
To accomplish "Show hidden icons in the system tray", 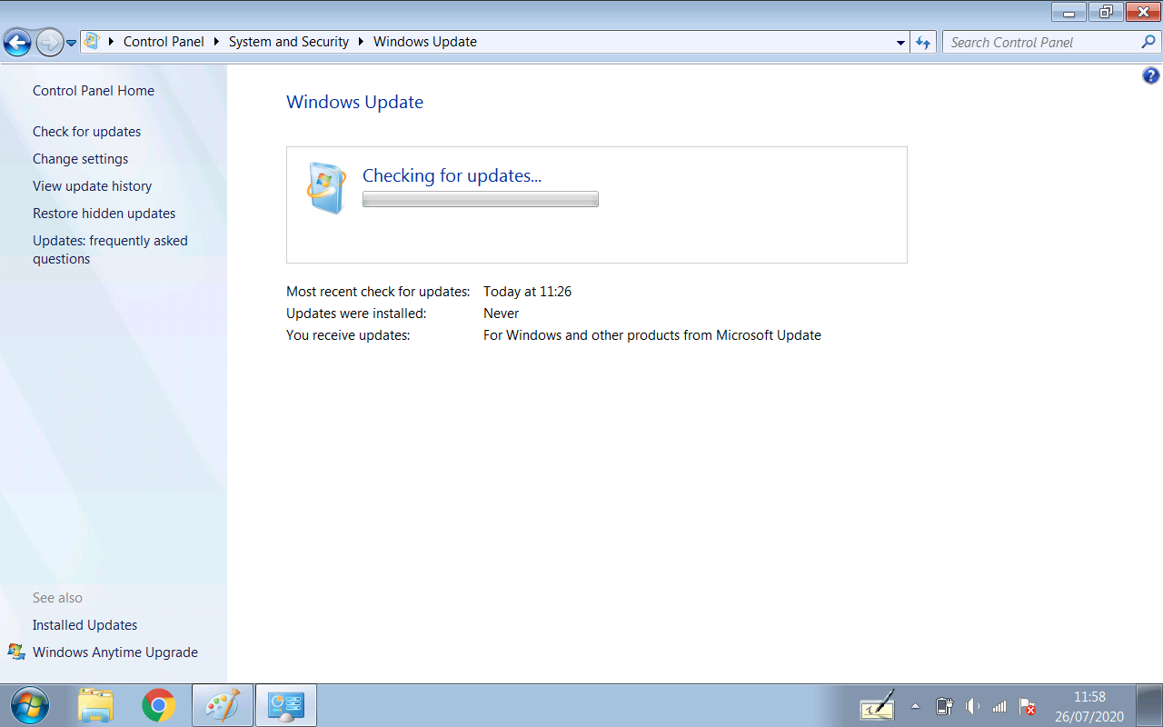I will pos(916,705).
